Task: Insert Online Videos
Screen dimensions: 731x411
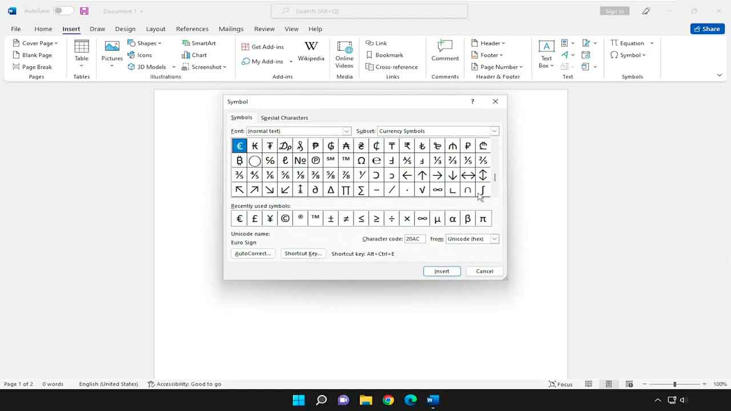Action: tap(344, 54)
